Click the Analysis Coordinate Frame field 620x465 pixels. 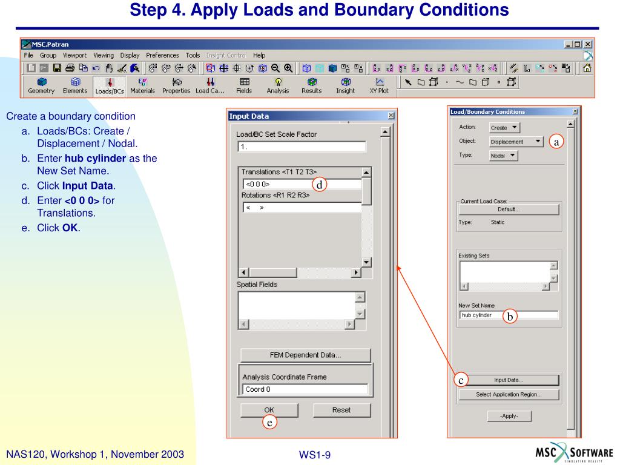pos(305,389)
